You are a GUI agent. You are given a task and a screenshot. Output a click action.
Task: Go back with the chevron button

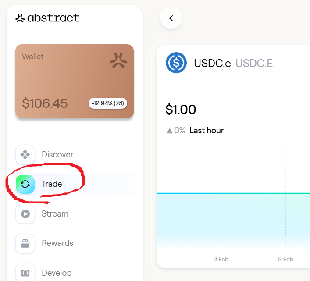click(x=171, y=18)
